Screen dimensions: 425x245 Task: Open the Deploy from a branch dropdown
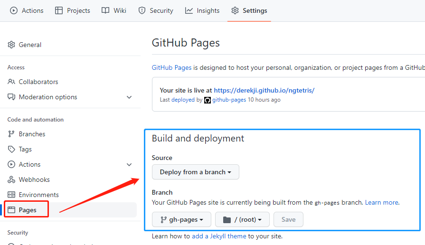coord(196,172)
